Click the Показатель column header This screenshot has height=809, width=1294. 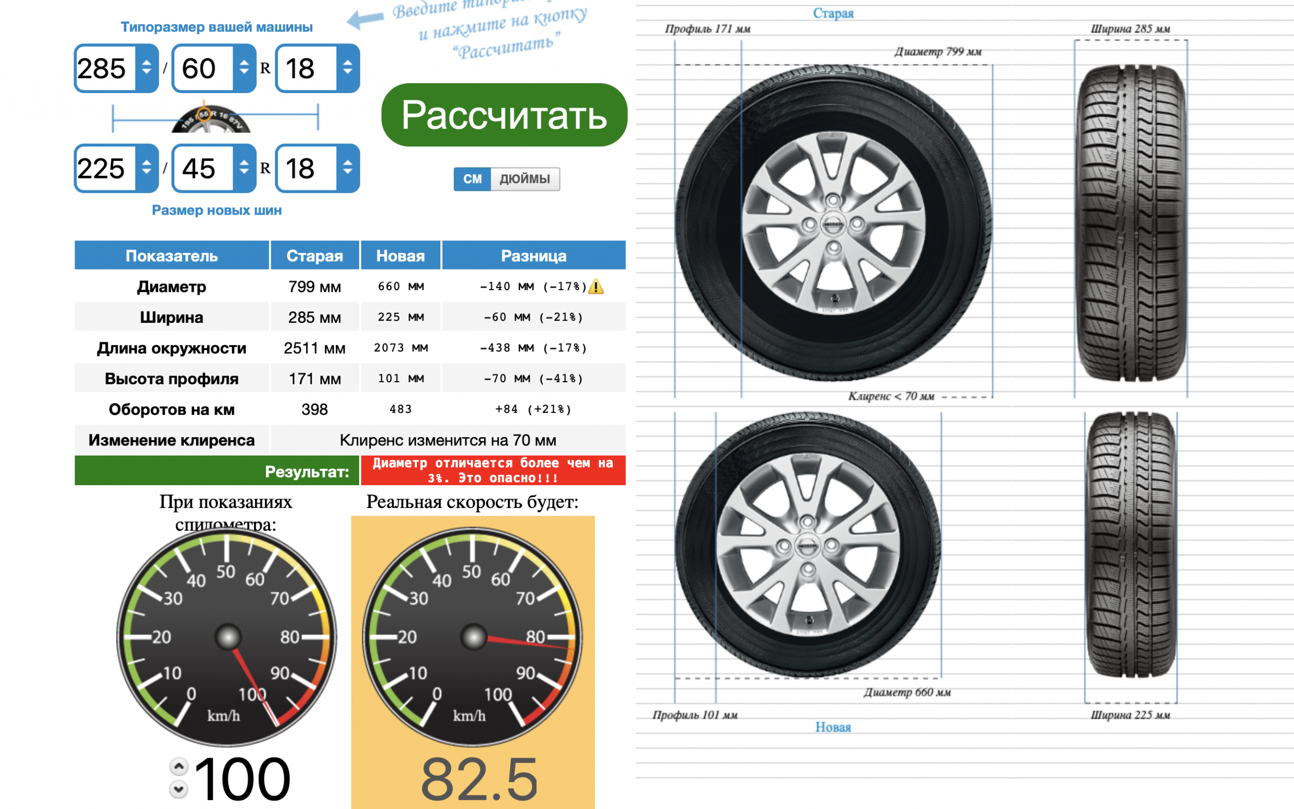[x=171, y=255]
